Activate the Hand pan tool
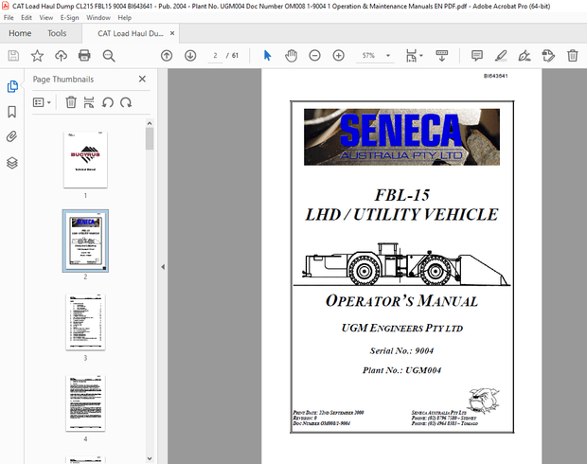Image resolution: width=587 pixels, height=464 pixels. click(291, 56)
